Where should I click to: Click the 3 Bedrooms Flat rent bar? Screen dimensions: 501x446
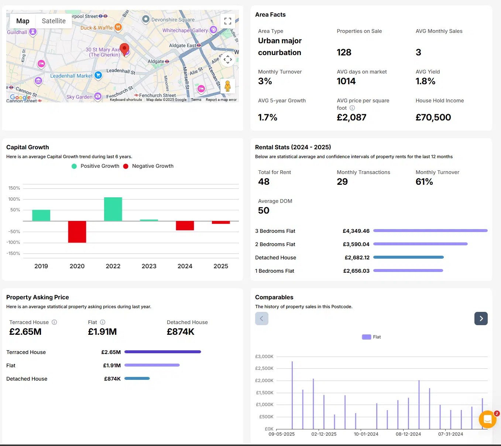(430, 231)
